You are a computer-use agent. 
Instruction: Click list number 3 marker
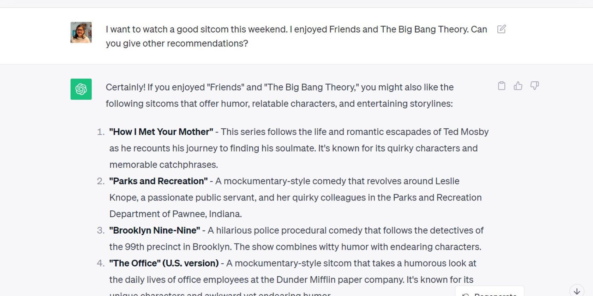(x=101, y=230)
